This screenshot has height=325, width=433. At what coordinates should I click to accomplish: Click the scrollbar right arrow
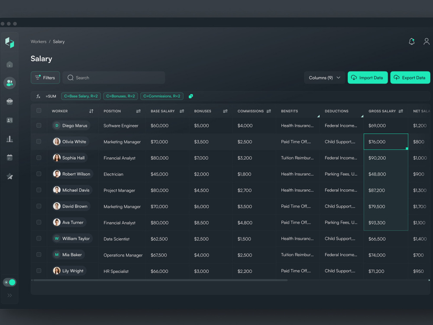point(429,280)
